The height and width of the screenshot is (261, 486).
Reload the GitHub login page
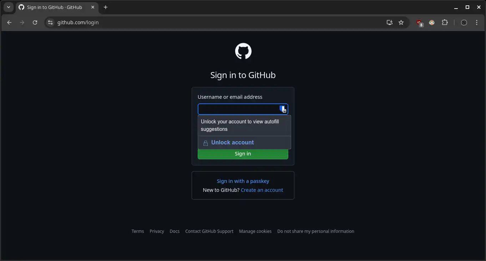[x=35, y=22]
